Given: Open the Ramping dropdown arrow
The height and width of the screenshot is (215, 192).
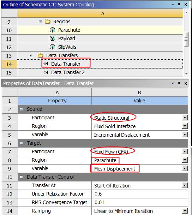Looking at the screenshot, I should (x=185, y=211).
